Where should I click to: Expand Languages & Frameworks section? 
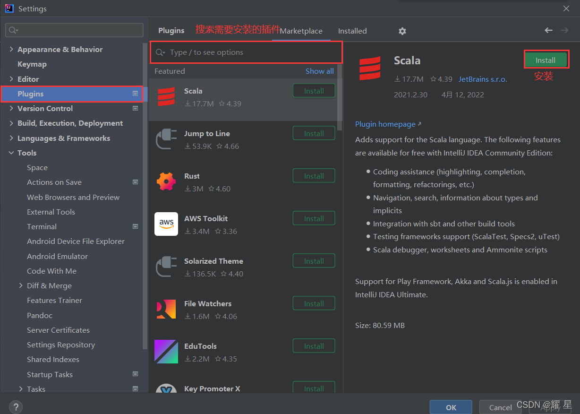pyautogui.click(x=12, y=138)
